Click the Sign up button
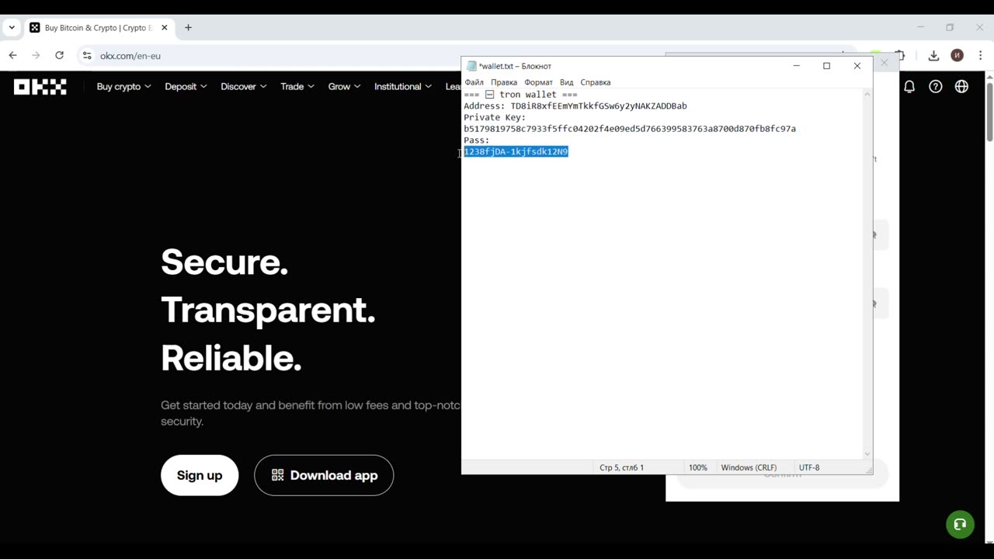This screenshot has width=994, height=559. coord(200,475)
